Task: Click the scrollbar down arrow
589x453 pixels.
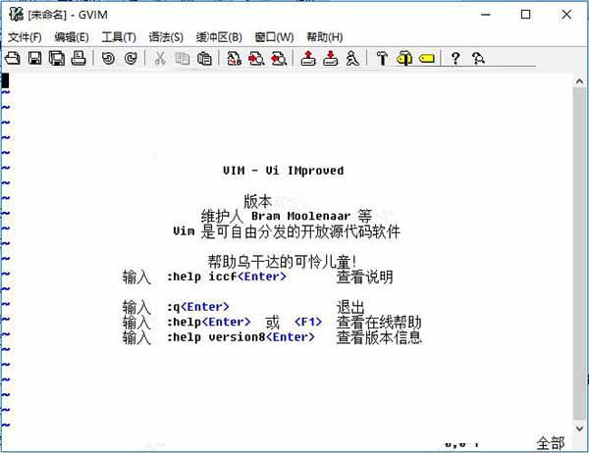Action: click(579, 428)
